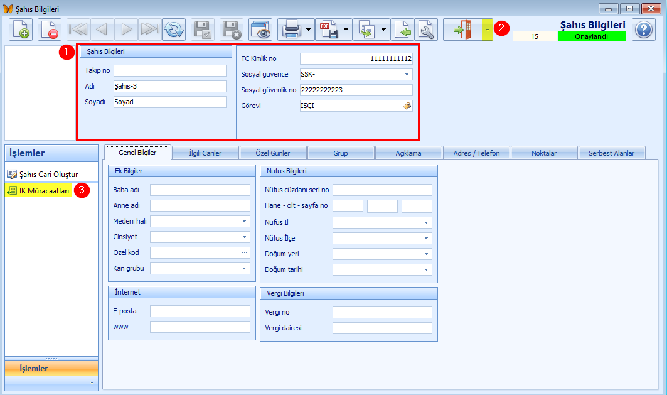667x395 pixels.
Task: Expand the yellow arrow beside exit door
Action: click(488, 30)
